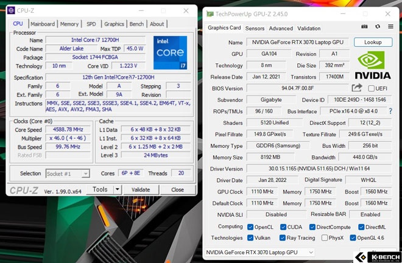
Task: Click the BIOS share/export arrow icon
Action: click(x=357, y=88)
